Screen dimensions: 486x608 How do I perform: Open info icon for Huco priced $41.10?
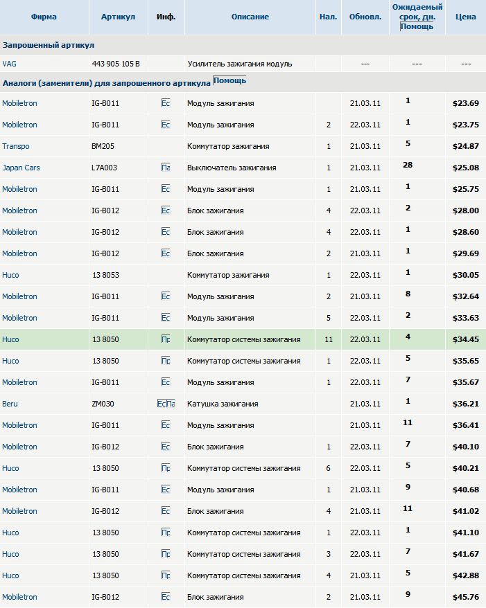point(165,533)
